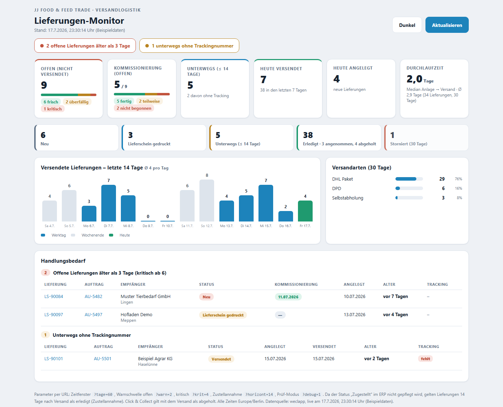Open delivery LS-90084

(x=54, y=297)
